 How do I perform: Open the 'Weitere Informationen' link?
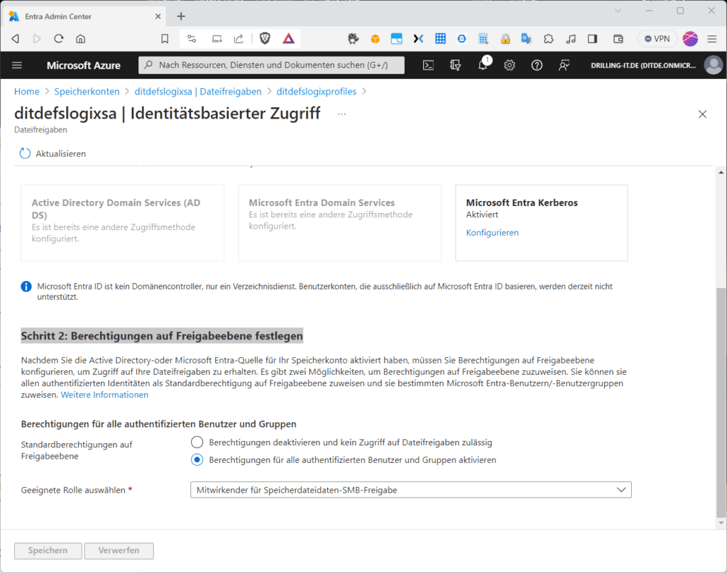coord(105,395)
